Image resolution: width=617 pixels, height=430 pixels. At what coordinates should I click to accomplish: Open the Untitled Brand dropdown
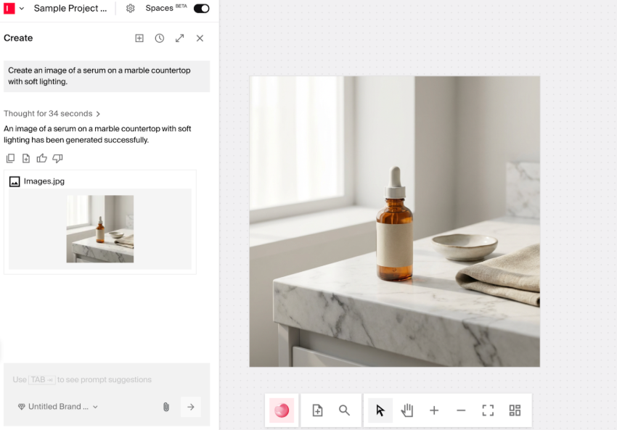[x=58, y=407]
